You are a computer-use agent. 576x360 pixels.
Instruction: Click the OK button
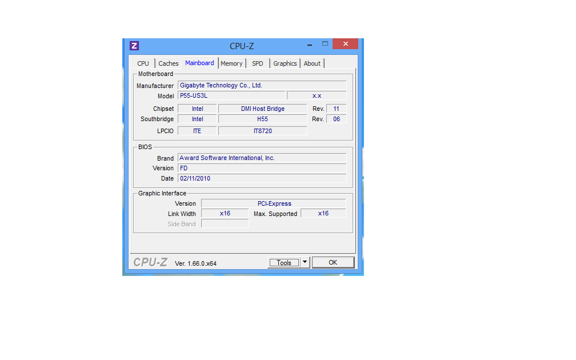pos(333,262)
